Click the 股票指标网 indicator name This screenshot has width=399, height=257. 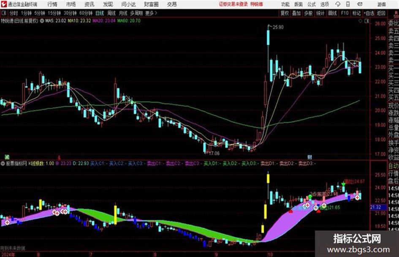pyautogui.click(x=16, y=163)
